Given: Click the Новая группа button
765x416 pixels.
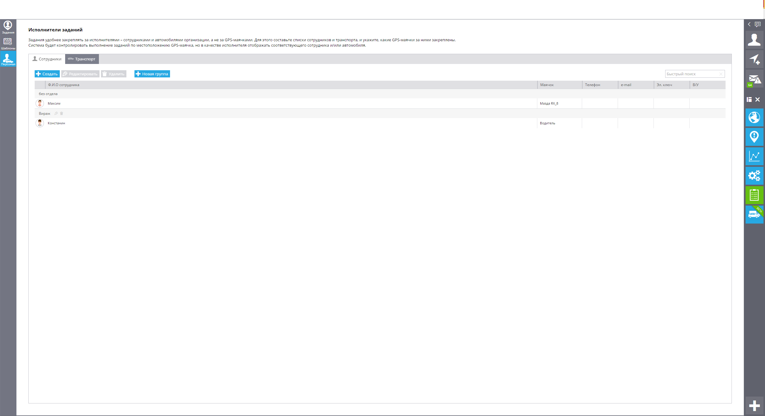Looking at the screenshot, I should pos(152,74).
